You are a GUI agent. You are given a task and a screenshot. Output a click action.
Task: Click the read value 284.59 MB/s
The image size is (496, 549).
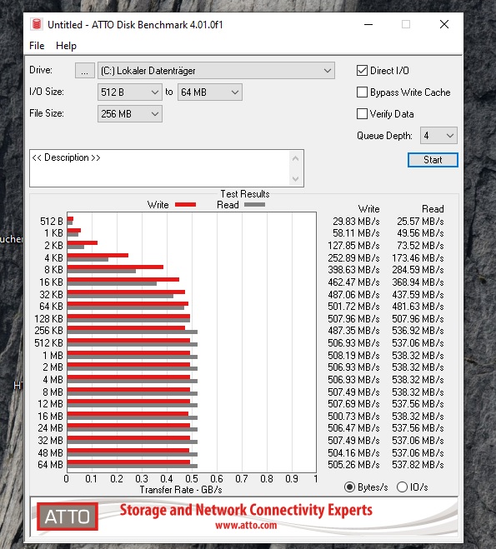(418, 270)
